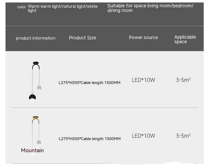This screenshot has width=207, height=168.
Task: Click the black dome lampshade
Action: tap(33, 97)
